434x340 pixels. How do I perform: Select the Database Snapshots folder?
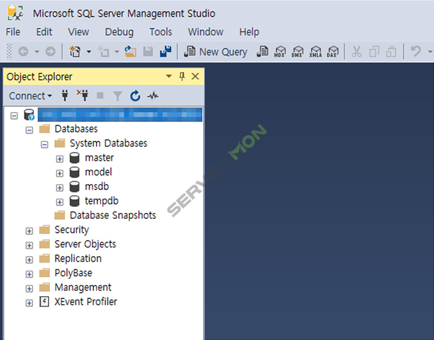[113, 215]
